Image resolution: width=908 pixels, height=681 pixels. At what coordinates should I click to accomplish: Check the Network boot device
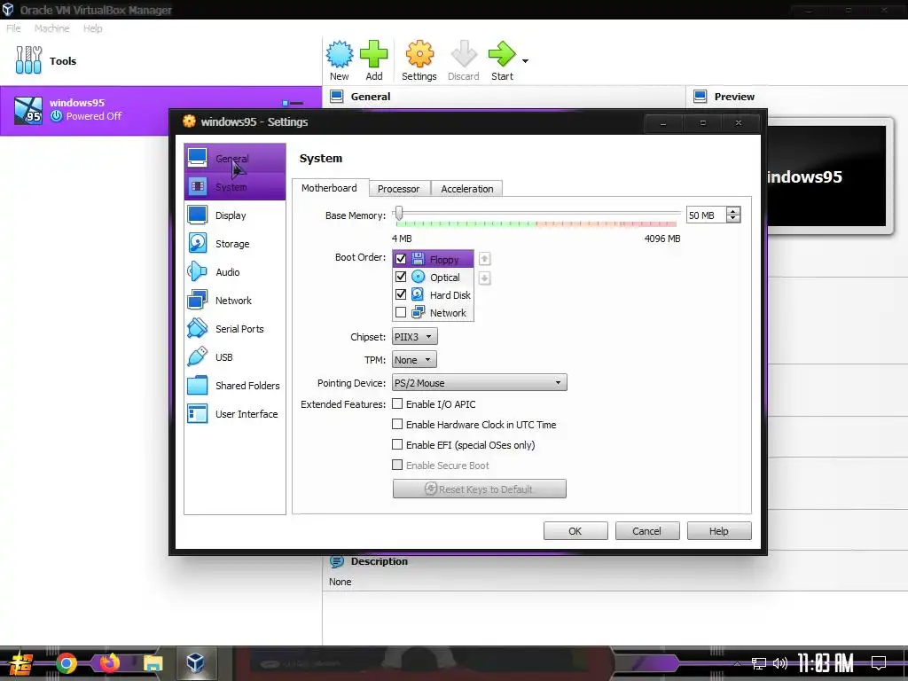[x=401, y=313]
